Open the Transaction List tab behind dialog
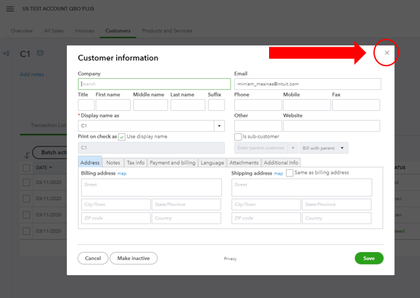 tap(48, 125)
